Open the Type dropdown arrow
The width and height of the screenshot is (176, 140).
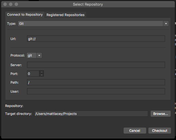pyautogui.click(x=166, y=24)
